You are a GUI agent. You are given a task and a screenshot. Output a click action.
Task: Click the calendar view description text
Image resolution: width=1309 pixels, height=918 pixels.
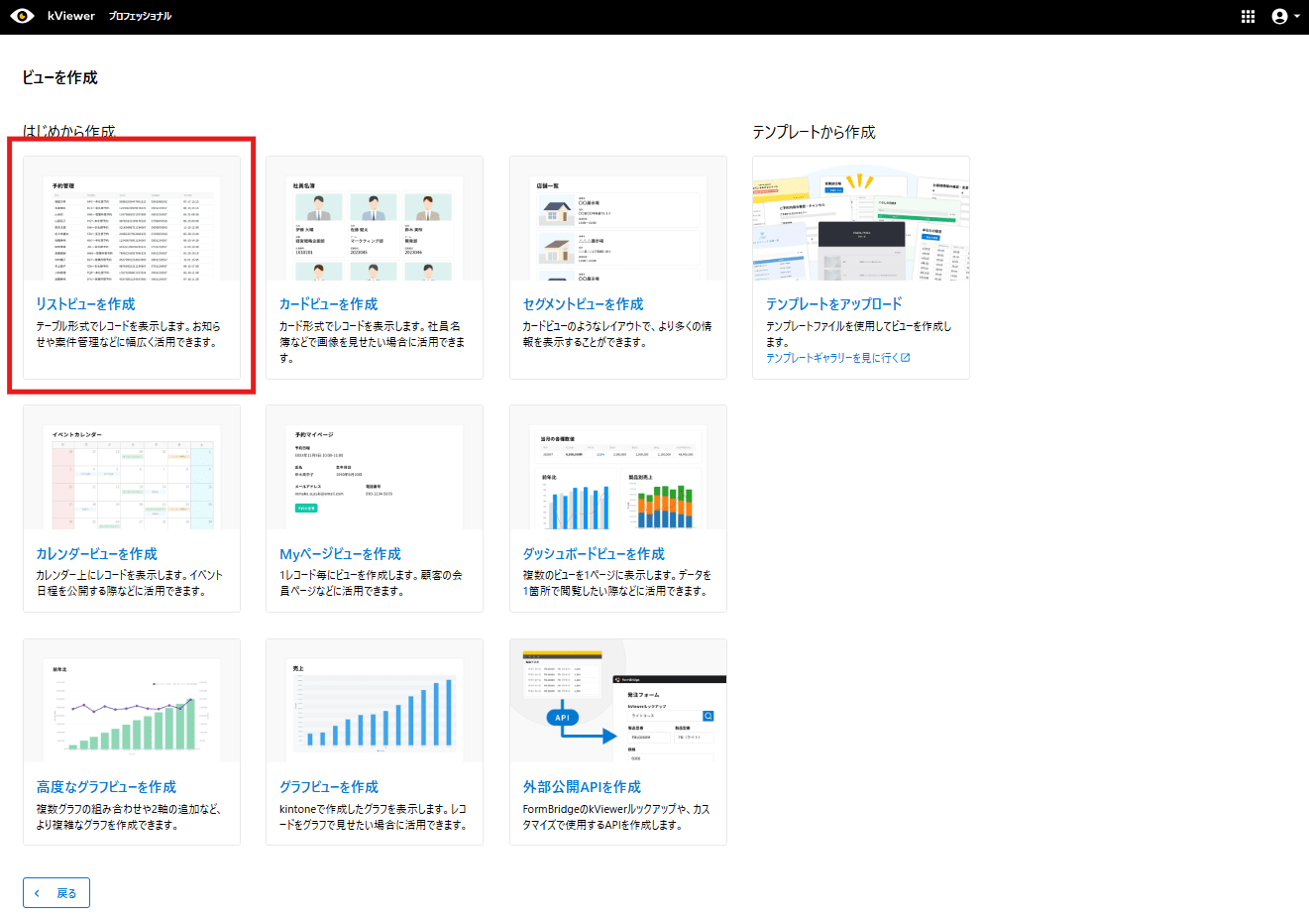tap(129, 583)
